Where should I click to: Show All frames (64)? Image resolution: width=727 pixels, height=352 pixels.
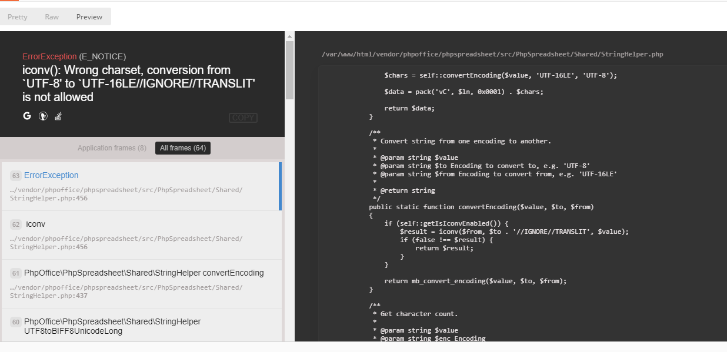(182, 147)
